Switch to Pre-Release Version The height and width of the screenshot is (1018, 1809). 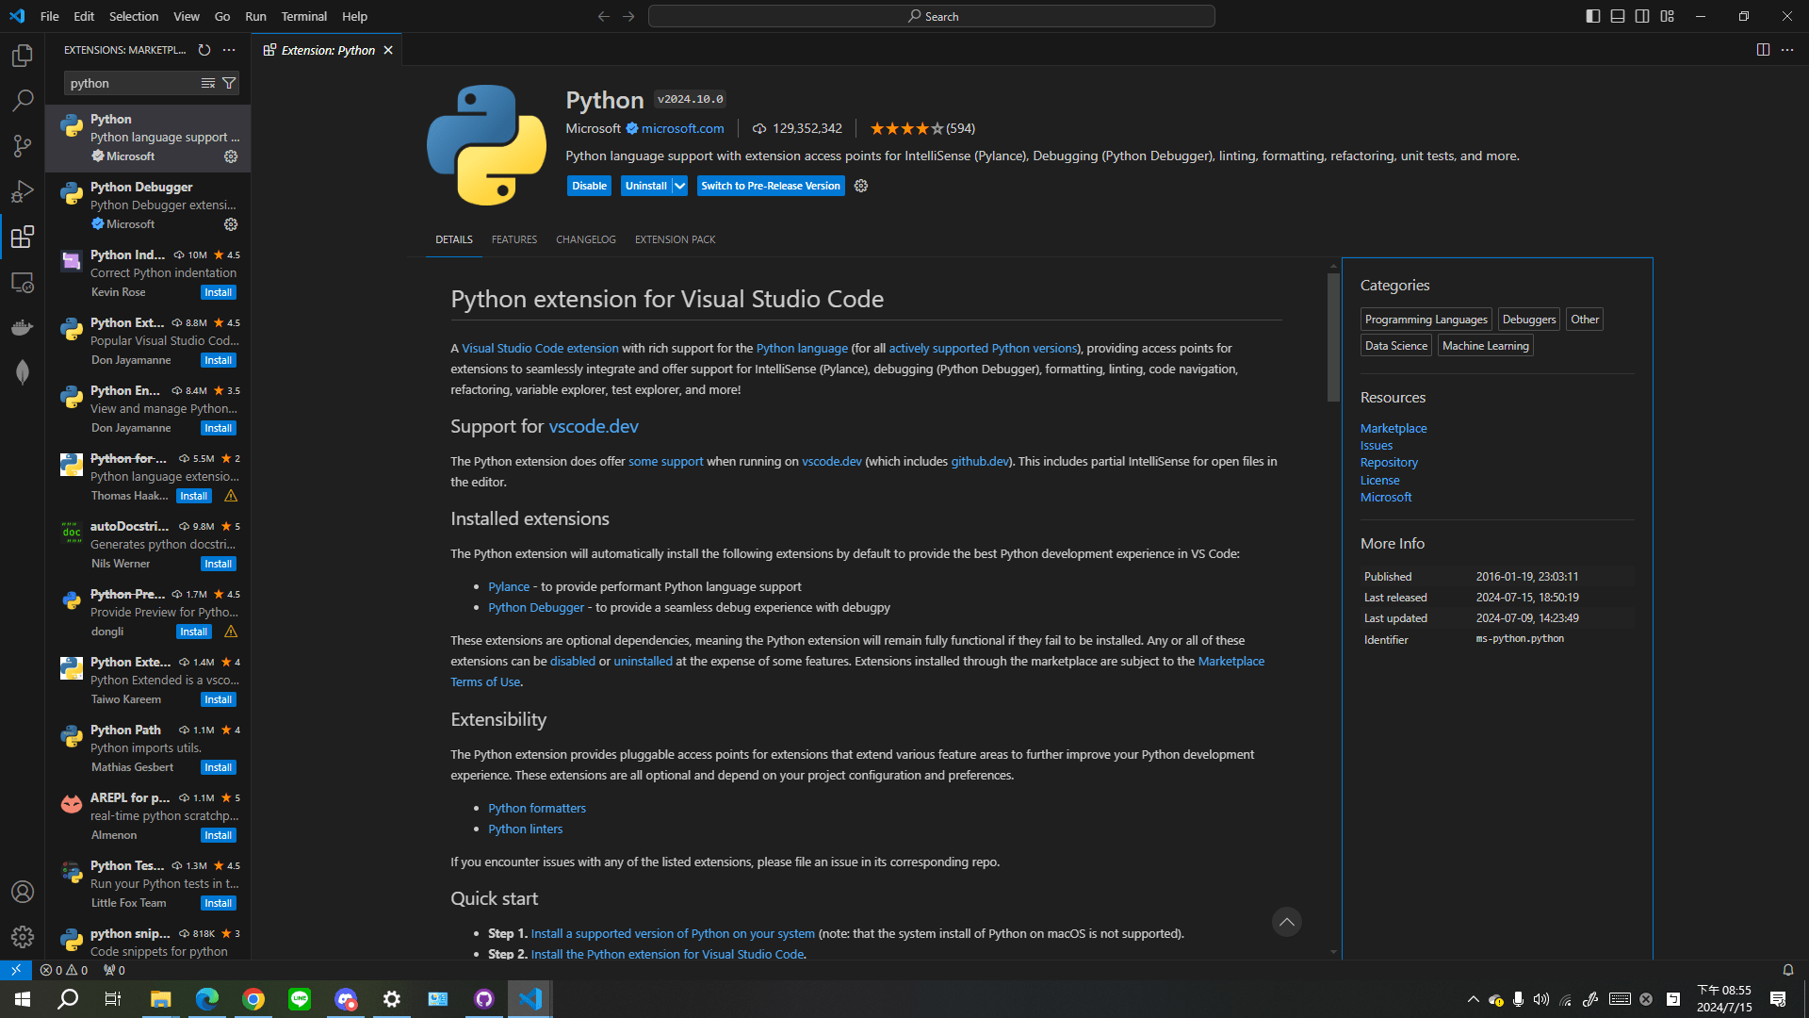(771, 186)
